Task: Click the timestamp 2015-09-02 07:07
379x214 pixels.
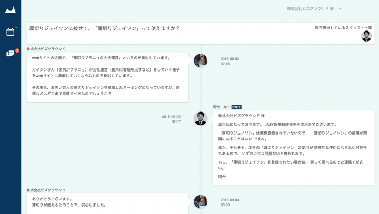Action: (171, 119)
